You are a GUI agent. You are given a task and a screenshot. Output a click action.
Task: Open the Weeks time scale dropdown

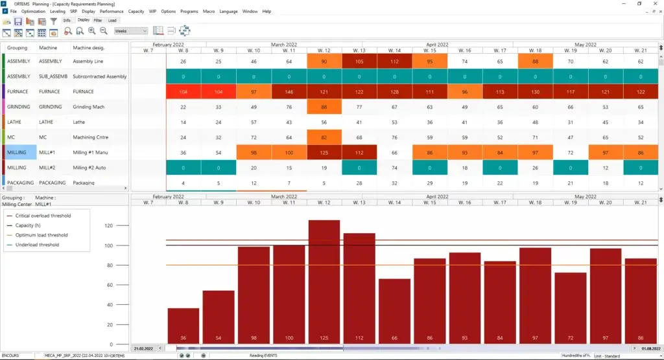[130, 31]
